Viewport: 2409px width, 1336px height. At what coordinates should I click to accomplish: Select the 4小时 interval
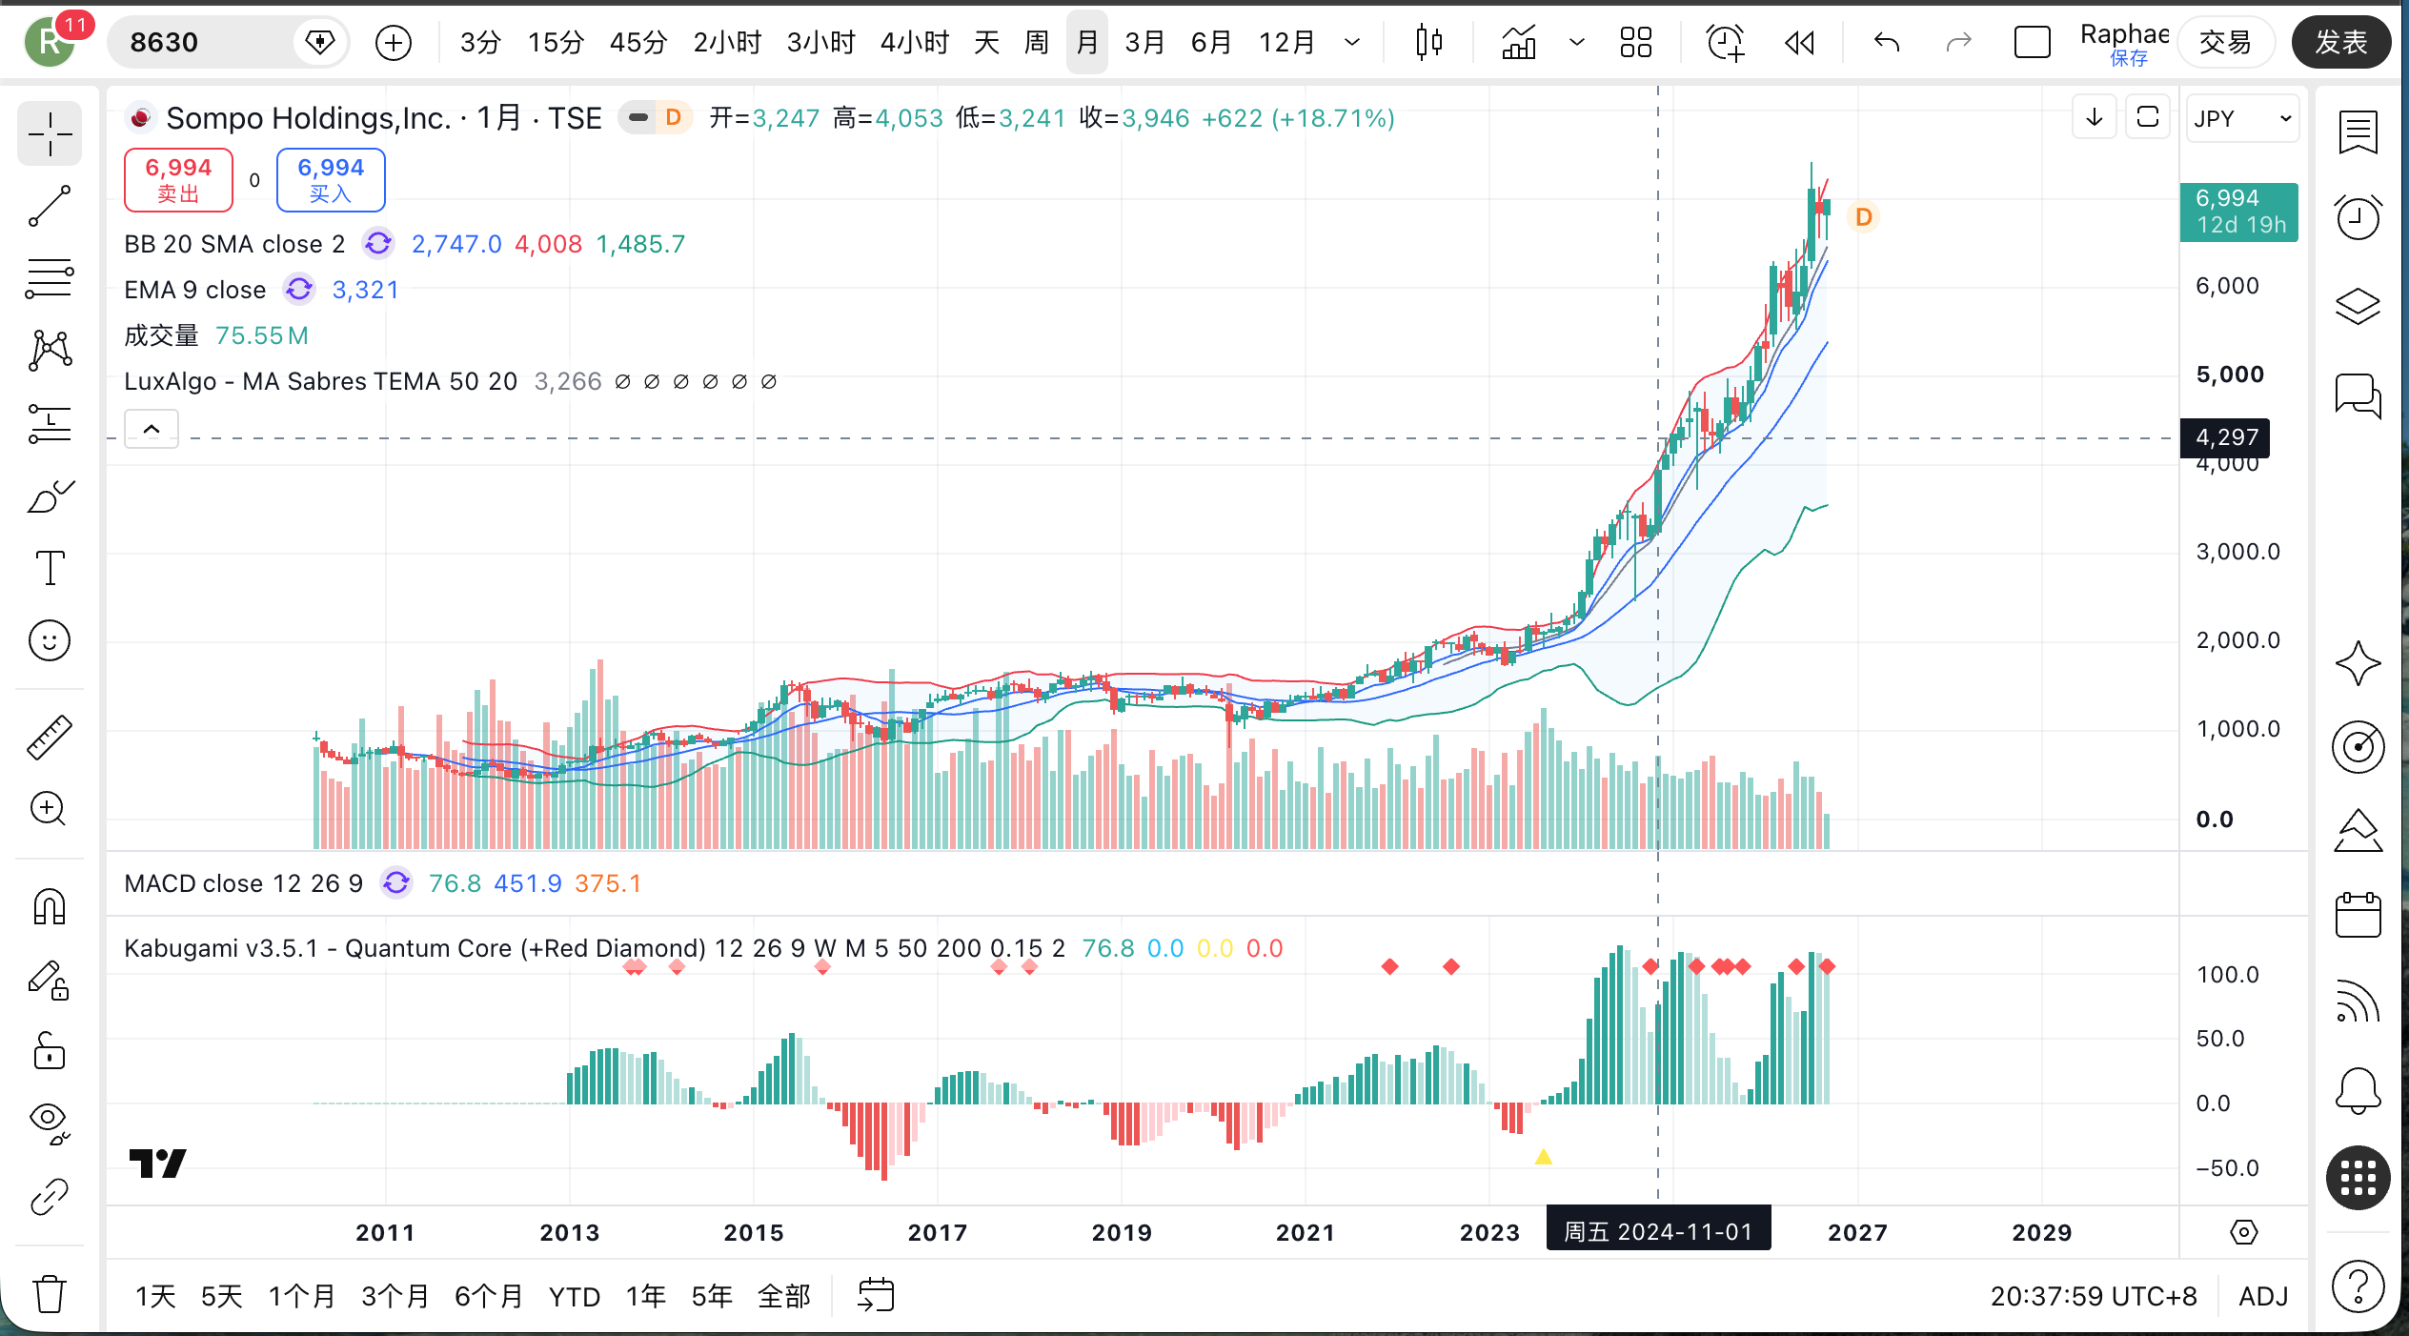tap(914, 42)
